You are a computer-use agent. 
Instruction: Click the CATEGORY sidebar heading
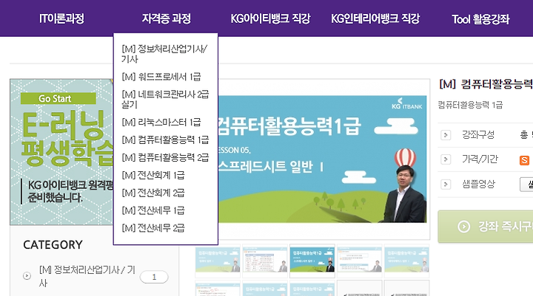53,245
